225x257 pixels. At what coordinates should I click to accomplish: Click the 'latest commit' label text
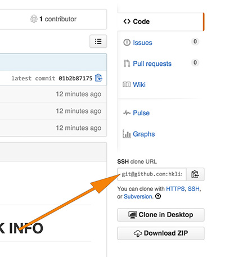tap(33, 78)
